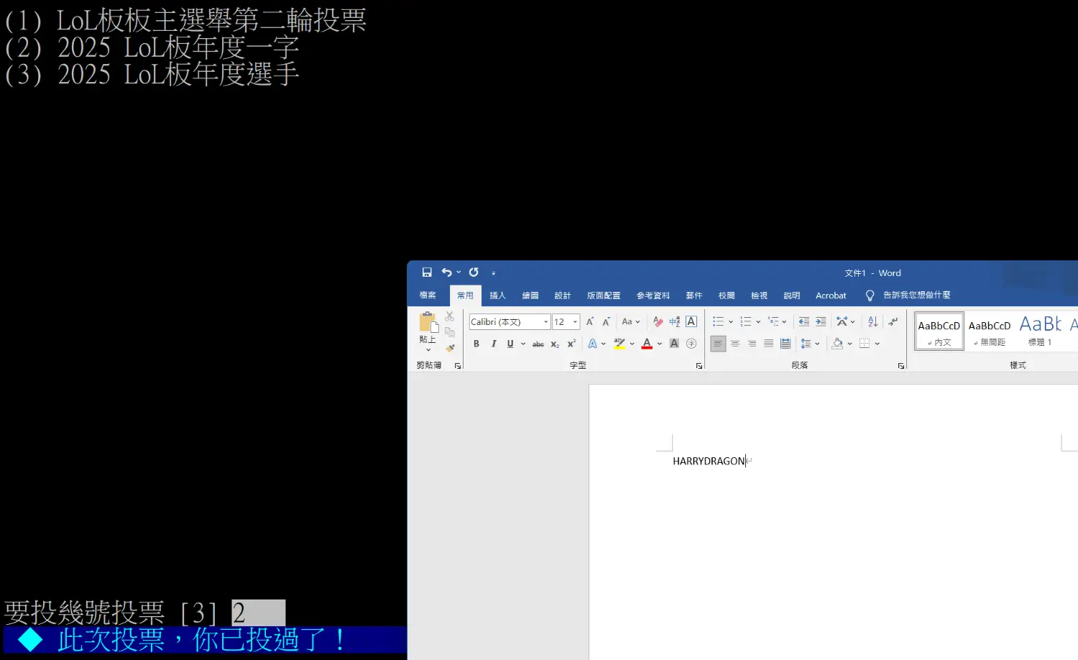The width and height of the screenshot is (1078, 660).
Task: Click the 告訴我您想做什麼 search field
Action: click(916, 295)
